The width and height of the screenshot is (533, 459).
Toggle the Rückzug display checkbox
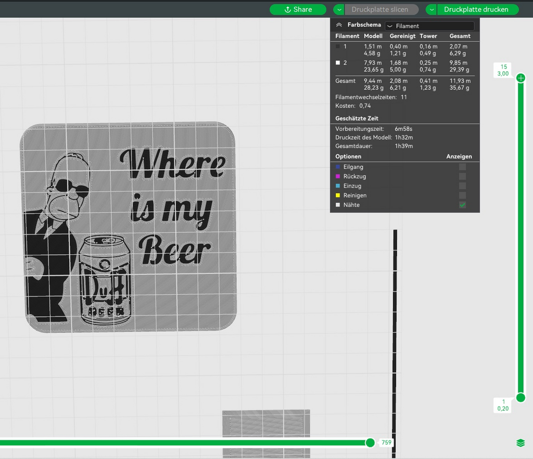tap(462, 176)
